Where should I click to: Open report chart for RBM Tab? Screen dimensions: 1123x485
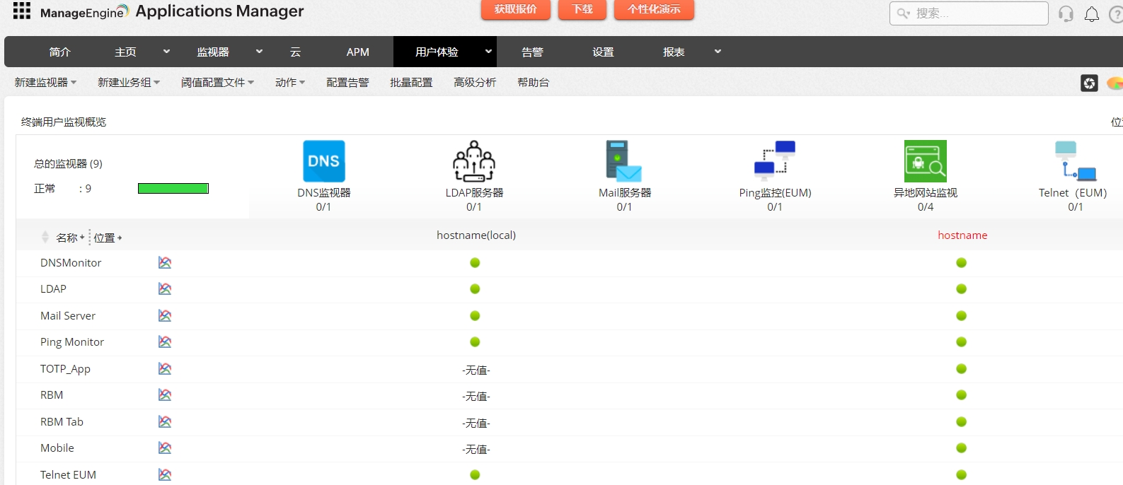165,421
